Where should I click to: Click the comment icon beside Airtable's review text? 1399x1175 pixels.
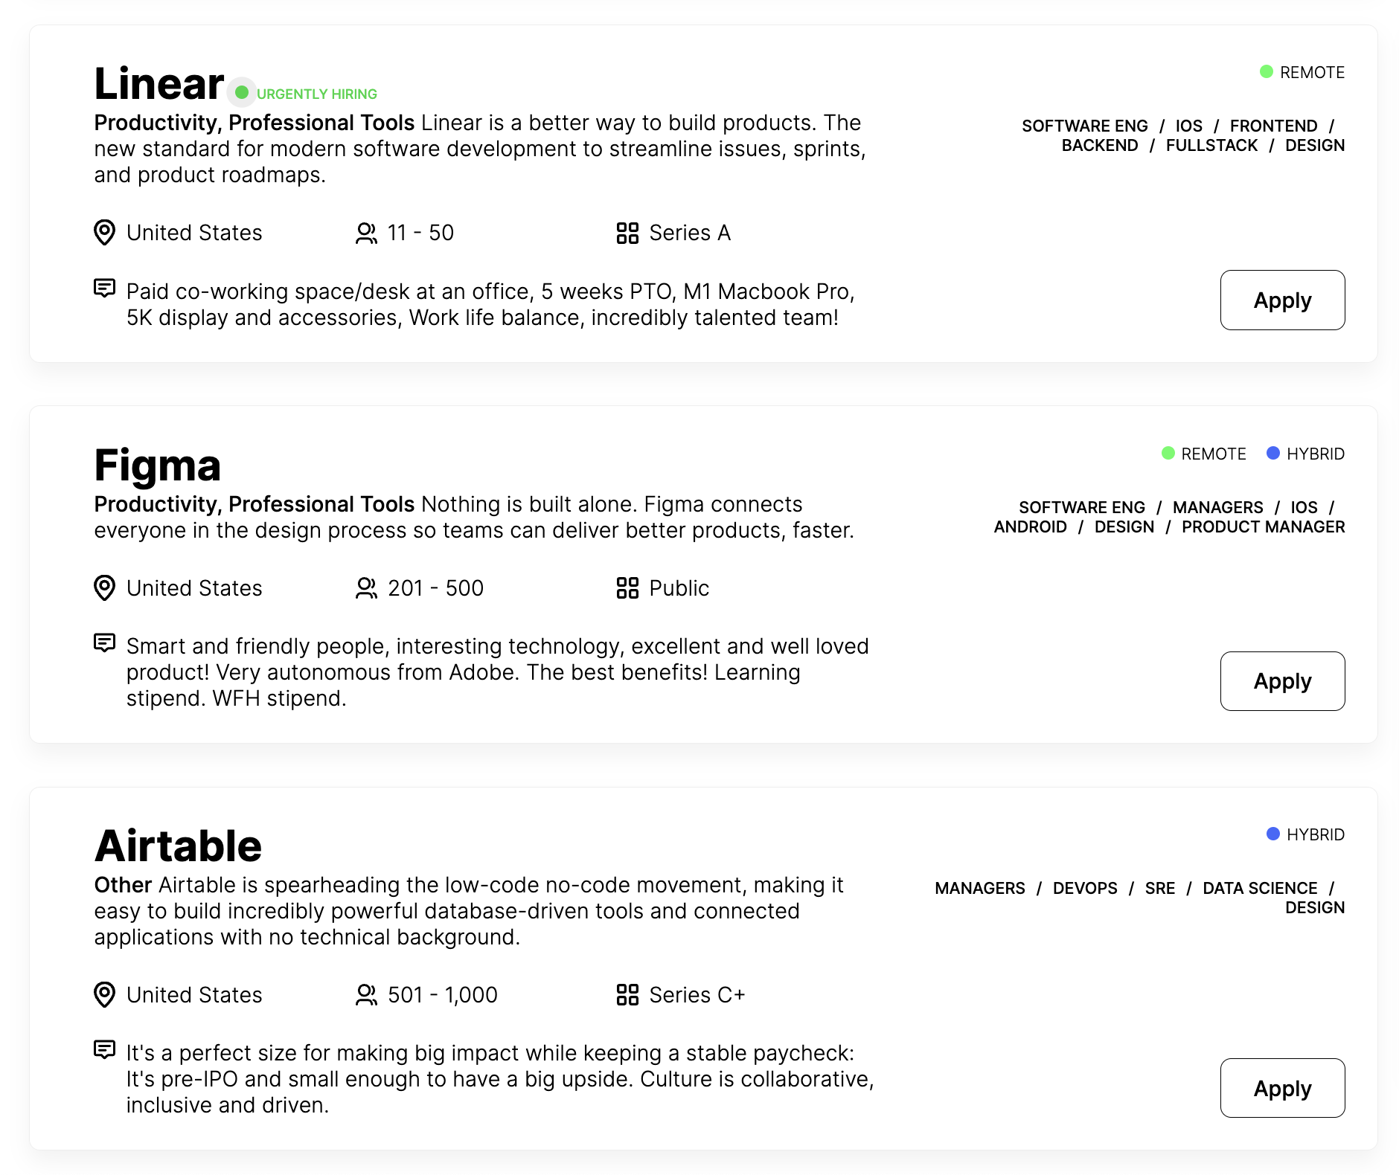pyautogui.click(x=105, y=1049)
